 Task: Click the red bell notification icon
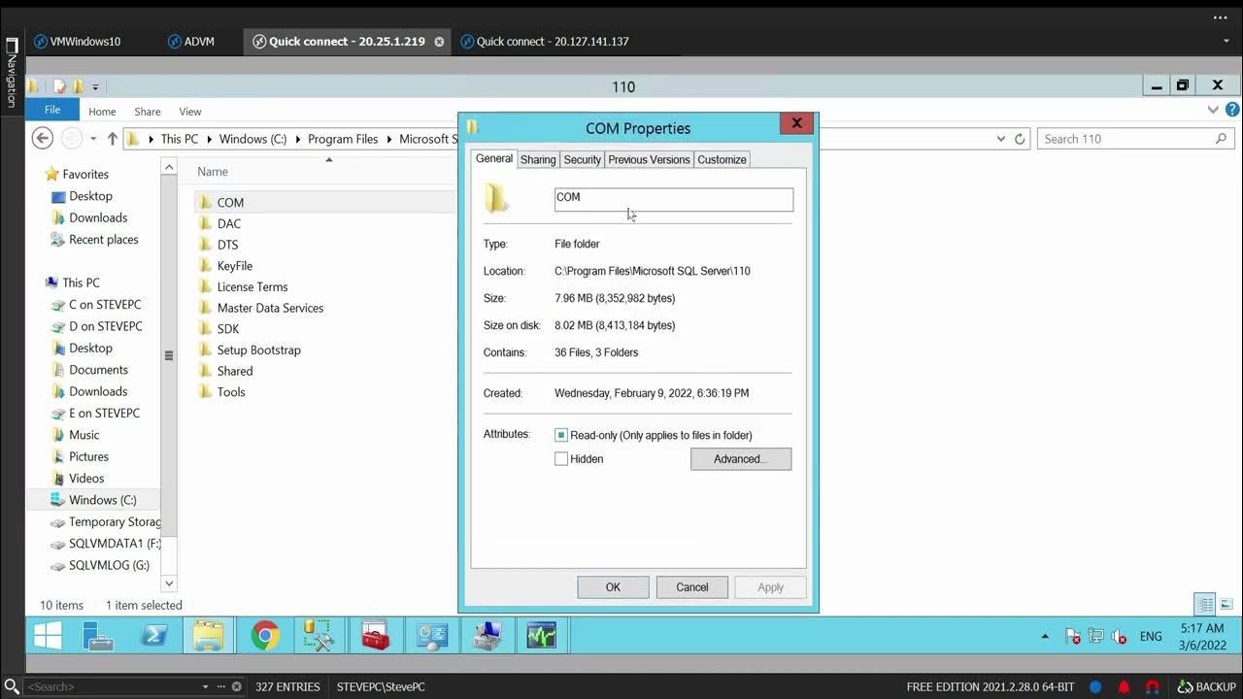click(x=1124, y=687)
